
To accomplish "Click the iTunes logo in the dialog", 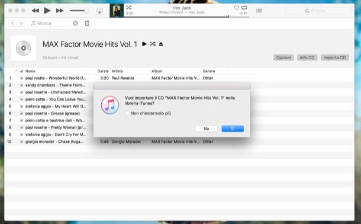I will 110,105.
